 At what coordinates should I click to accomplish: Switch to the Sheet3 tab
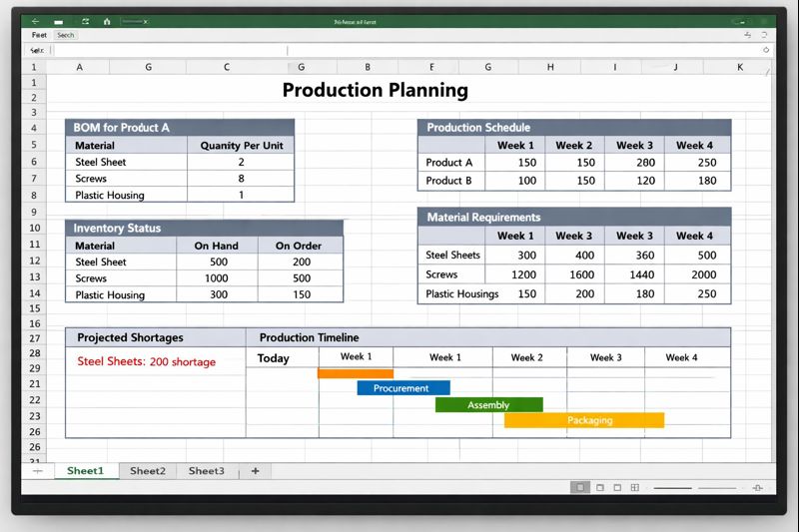coord(207,471)
